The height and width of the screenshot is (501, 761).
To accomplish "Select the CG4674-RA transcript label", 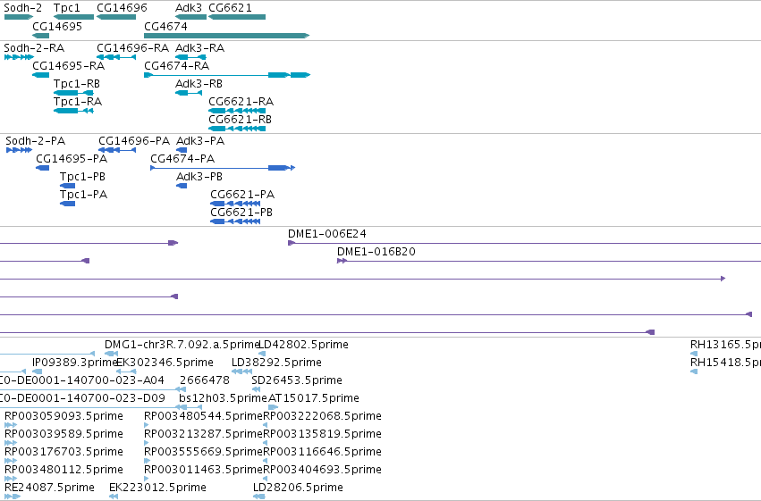I will point(177,65).
